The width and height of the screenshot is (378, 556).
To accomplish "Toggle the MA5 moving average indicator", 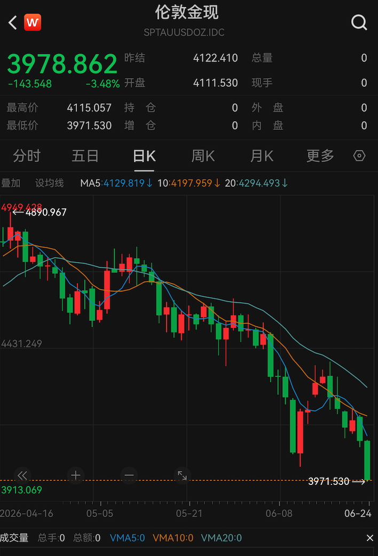I will 116,183.
